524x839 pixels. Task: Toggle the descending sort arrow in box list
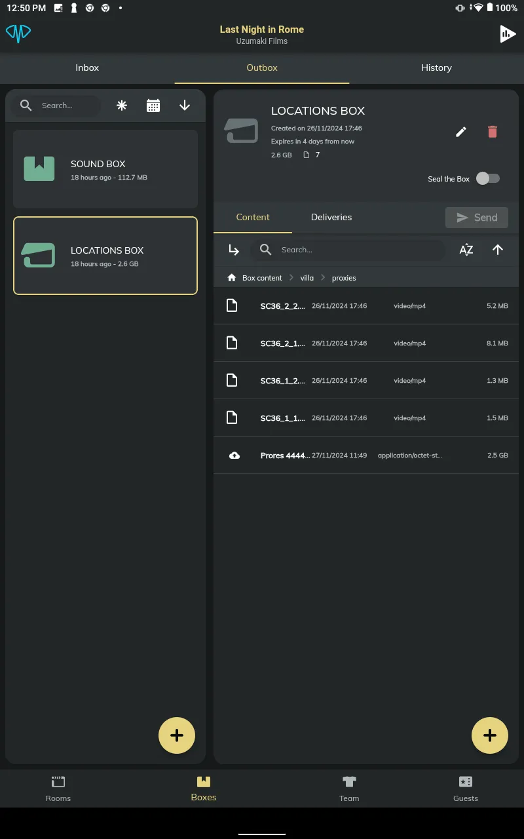coord(185,106)
